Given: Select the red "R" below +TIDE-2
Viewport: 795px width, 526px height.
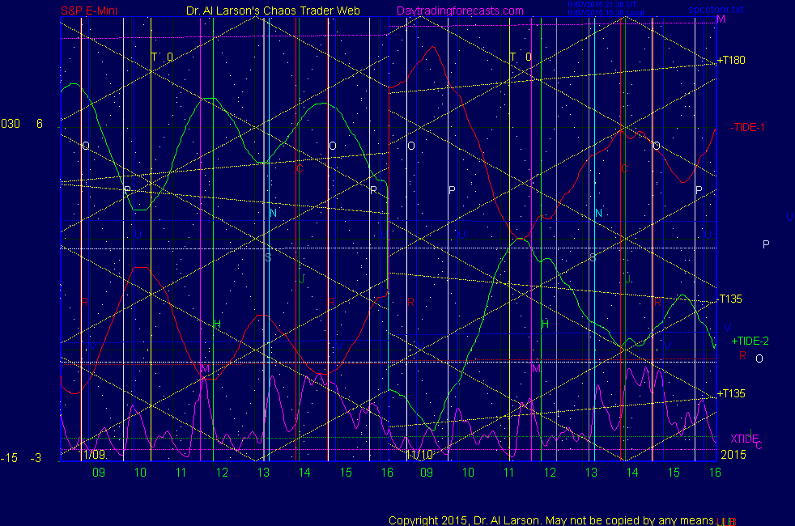Looking at the screenshot, I should click(x=742, y=355).
